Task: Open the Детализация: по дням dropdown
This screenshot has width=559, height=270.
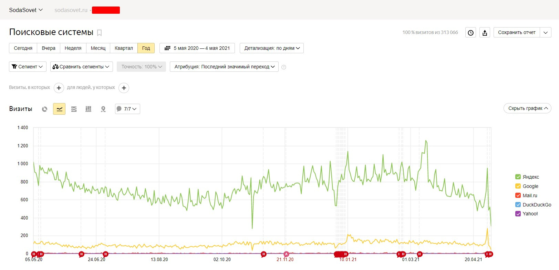Action: (x=272, y=48)
